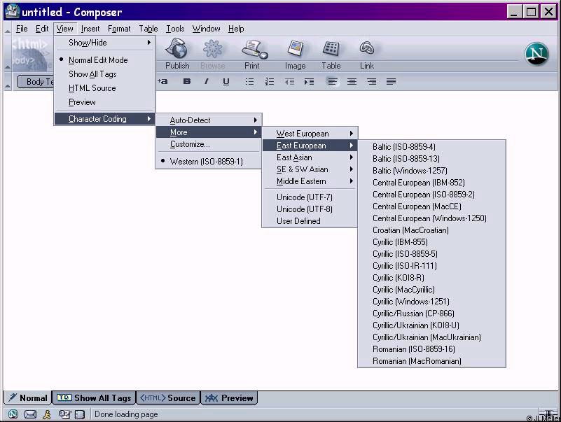This screenshot has height=422, width=561.
Task: Select User Defined encoding
Action: (310, 221)
